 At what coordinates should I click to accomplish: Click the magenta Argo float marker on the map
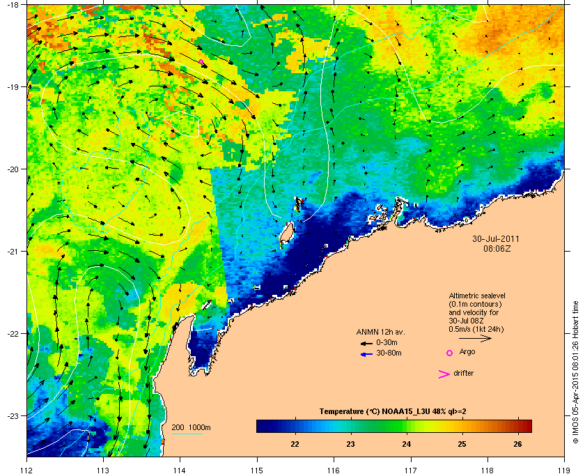pyautogui.click(x=201, y=62)
